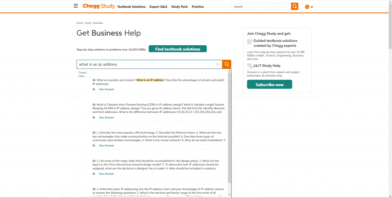Click the header Search input field
Image resolution: width=392 pixels, height=198 pixels.
(261, 7)
